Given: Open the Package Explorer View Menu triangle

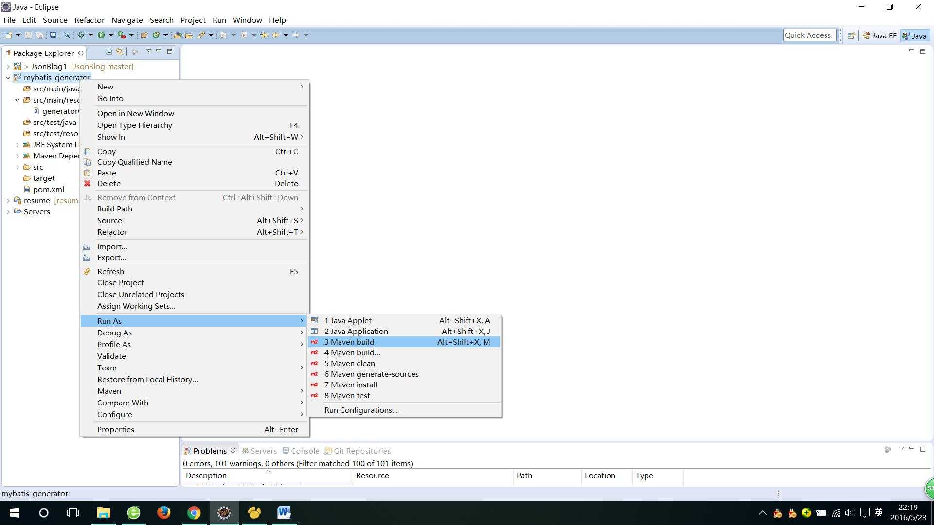Looking at the screenshot, I should 149,51.
